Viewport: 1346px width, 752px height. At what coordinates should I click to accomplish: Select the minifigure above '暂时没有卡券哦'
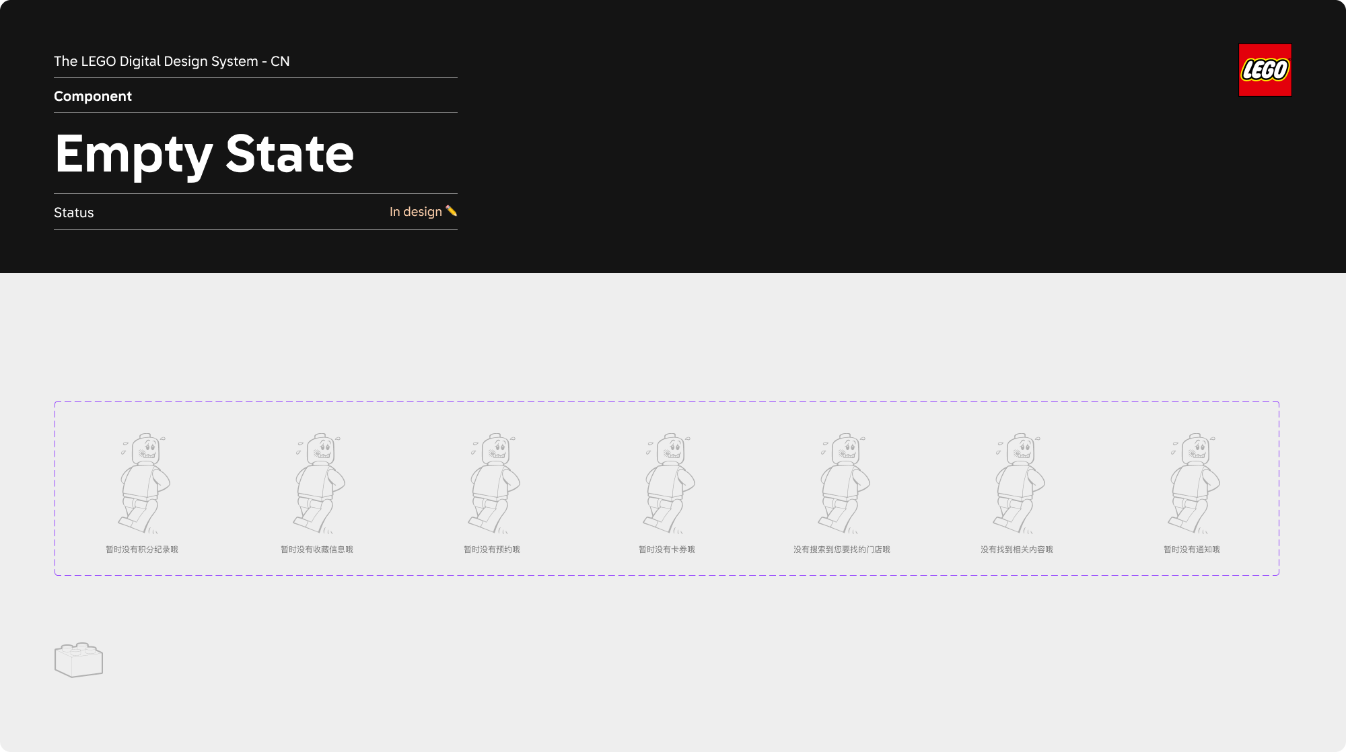coord(669,484)
